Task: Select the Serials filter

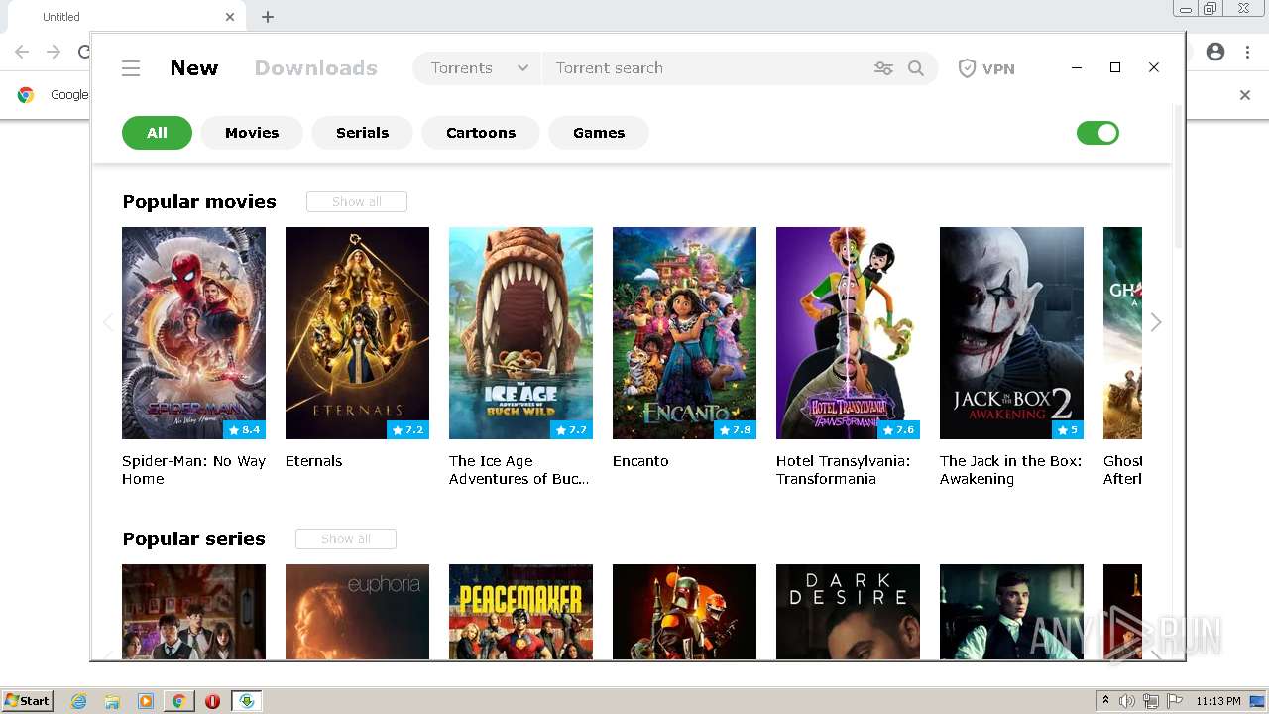Action: 362,133
